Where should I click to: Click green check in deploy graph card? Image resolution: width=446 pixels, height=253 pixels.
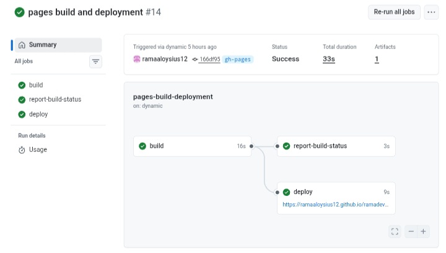(x=286, y=192)
